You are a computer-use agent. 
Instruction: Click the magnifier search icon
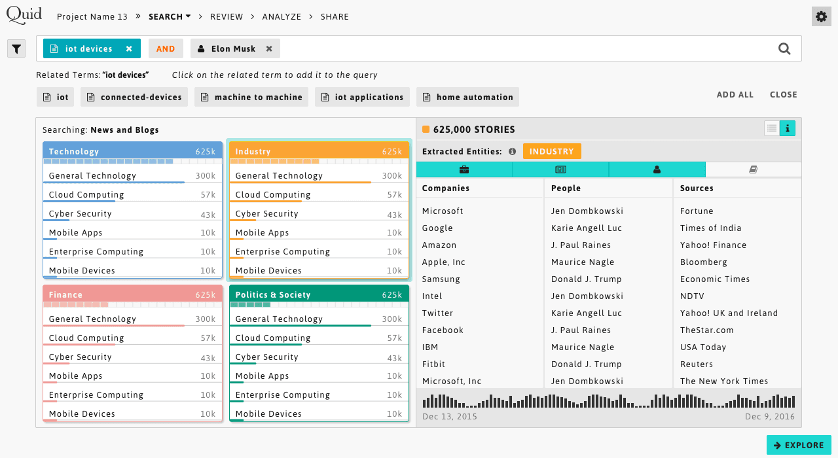[x=784, y=48]
